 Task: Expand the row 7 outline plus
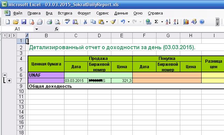pos(9,81)
